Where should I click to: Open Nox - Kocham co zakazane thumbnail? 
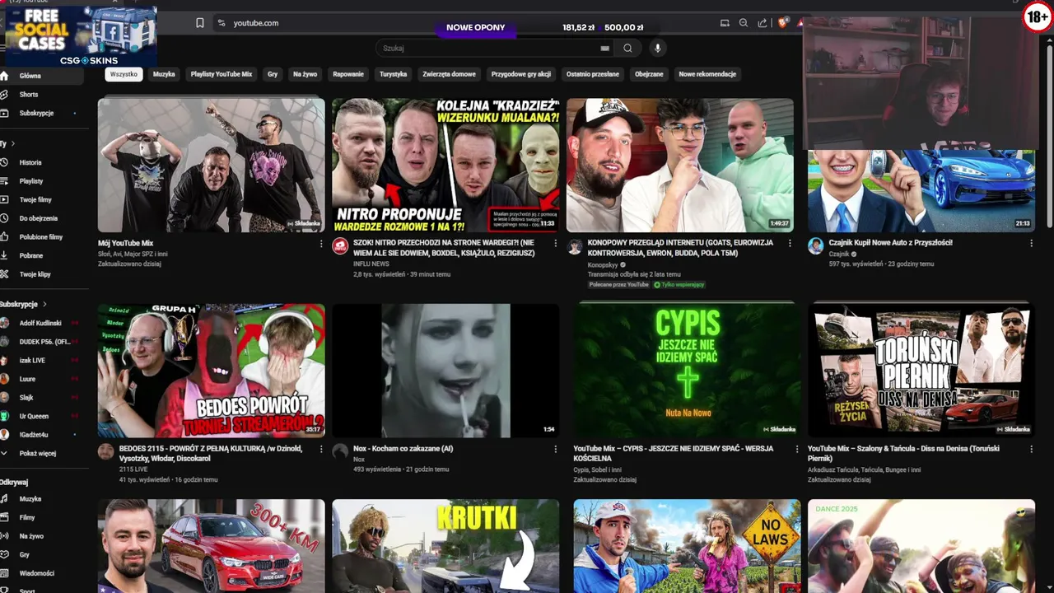445,371
